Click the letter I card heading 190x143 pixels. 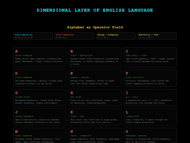[x=127, y=93]
